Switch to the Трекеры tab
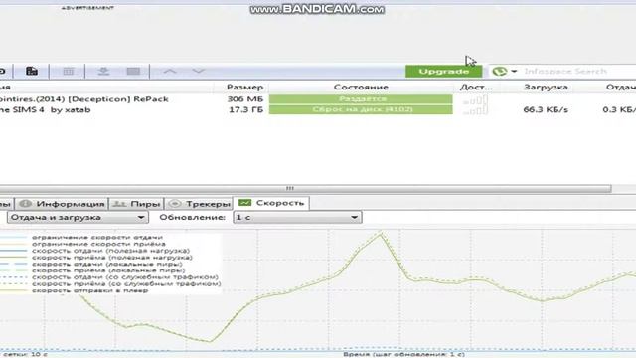The height and width of the screenshot is (358, 636). 199,203
